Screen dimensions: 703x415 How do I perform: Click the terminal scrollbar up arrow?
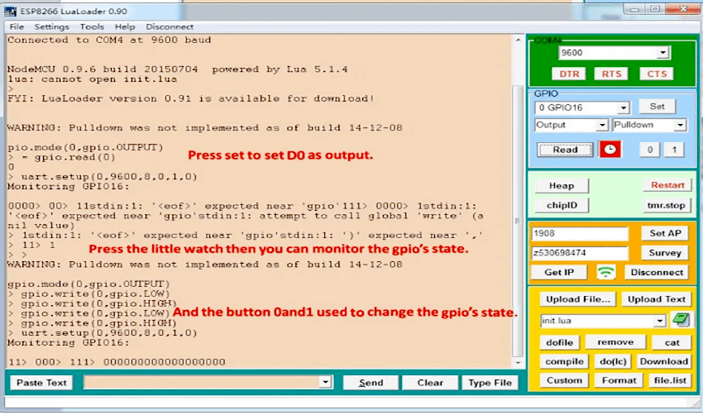click(518, 40)
